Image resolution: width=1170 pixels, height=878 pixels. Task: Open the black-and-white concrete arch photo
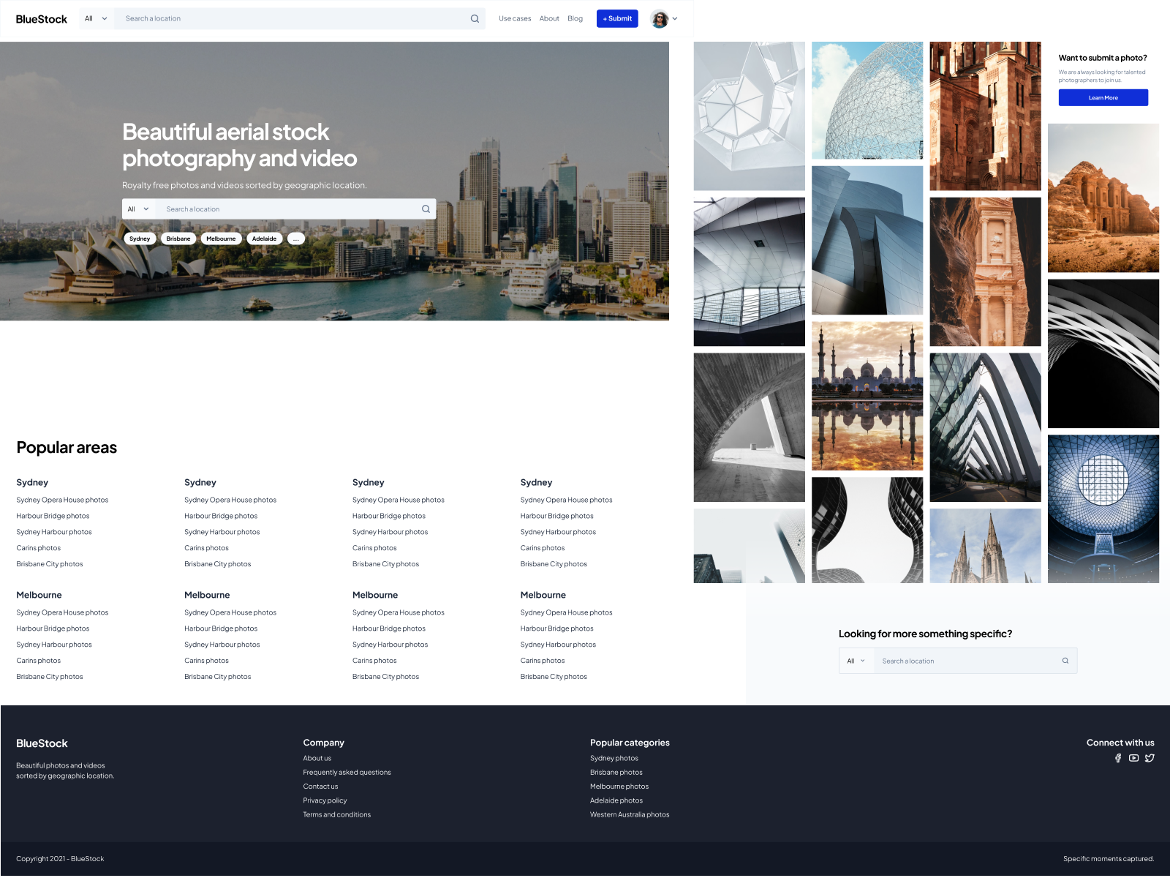click(x=750, y=427)
